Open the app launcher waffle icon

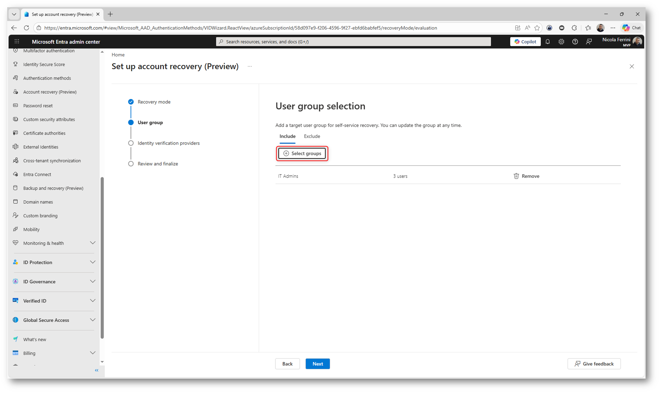(x=16, y=42)
